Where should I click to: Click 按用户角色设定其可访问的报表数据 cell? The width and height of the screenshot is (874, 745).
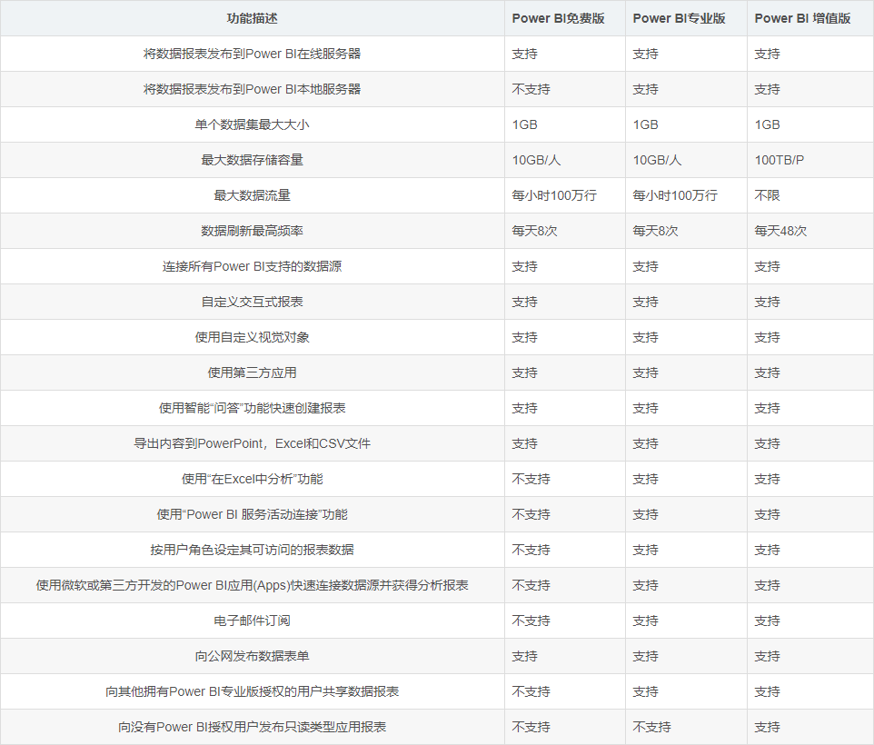pyautogui.click(x=252, y=550)
